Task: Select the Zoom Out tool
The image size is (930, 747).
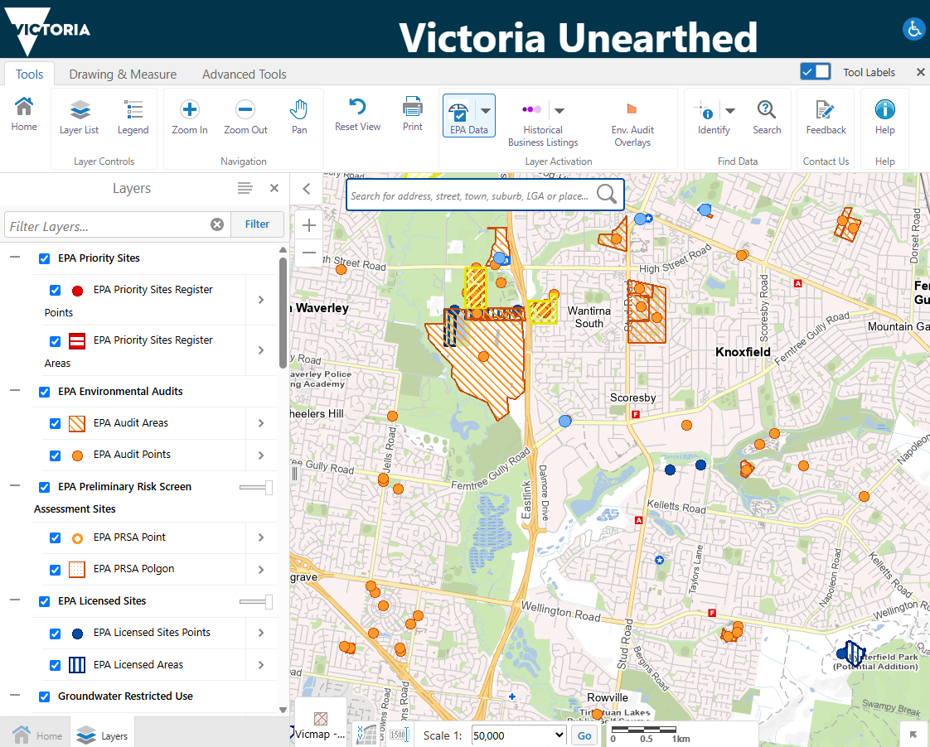Action: (x=245, y=118)
